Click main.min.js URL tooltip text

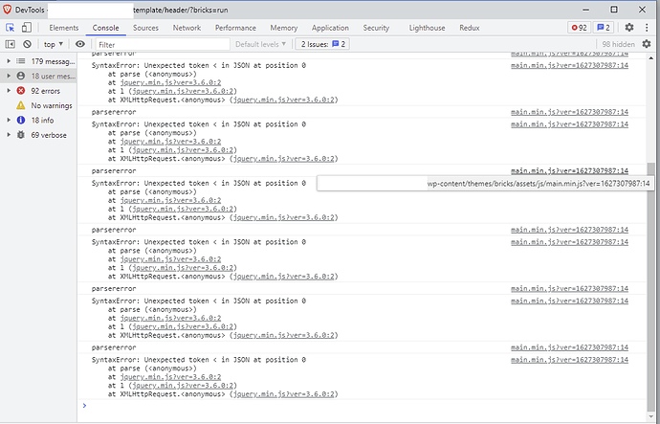(539, 183)
